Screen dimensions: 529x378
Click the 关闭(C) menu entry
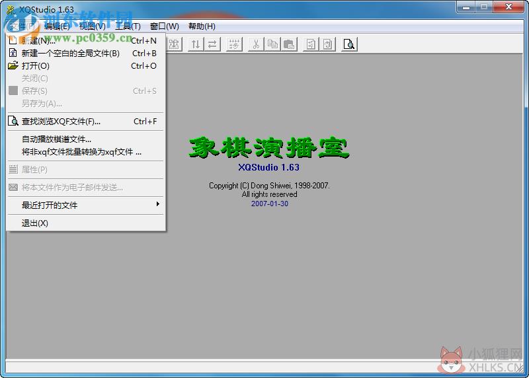pos(86,78)
